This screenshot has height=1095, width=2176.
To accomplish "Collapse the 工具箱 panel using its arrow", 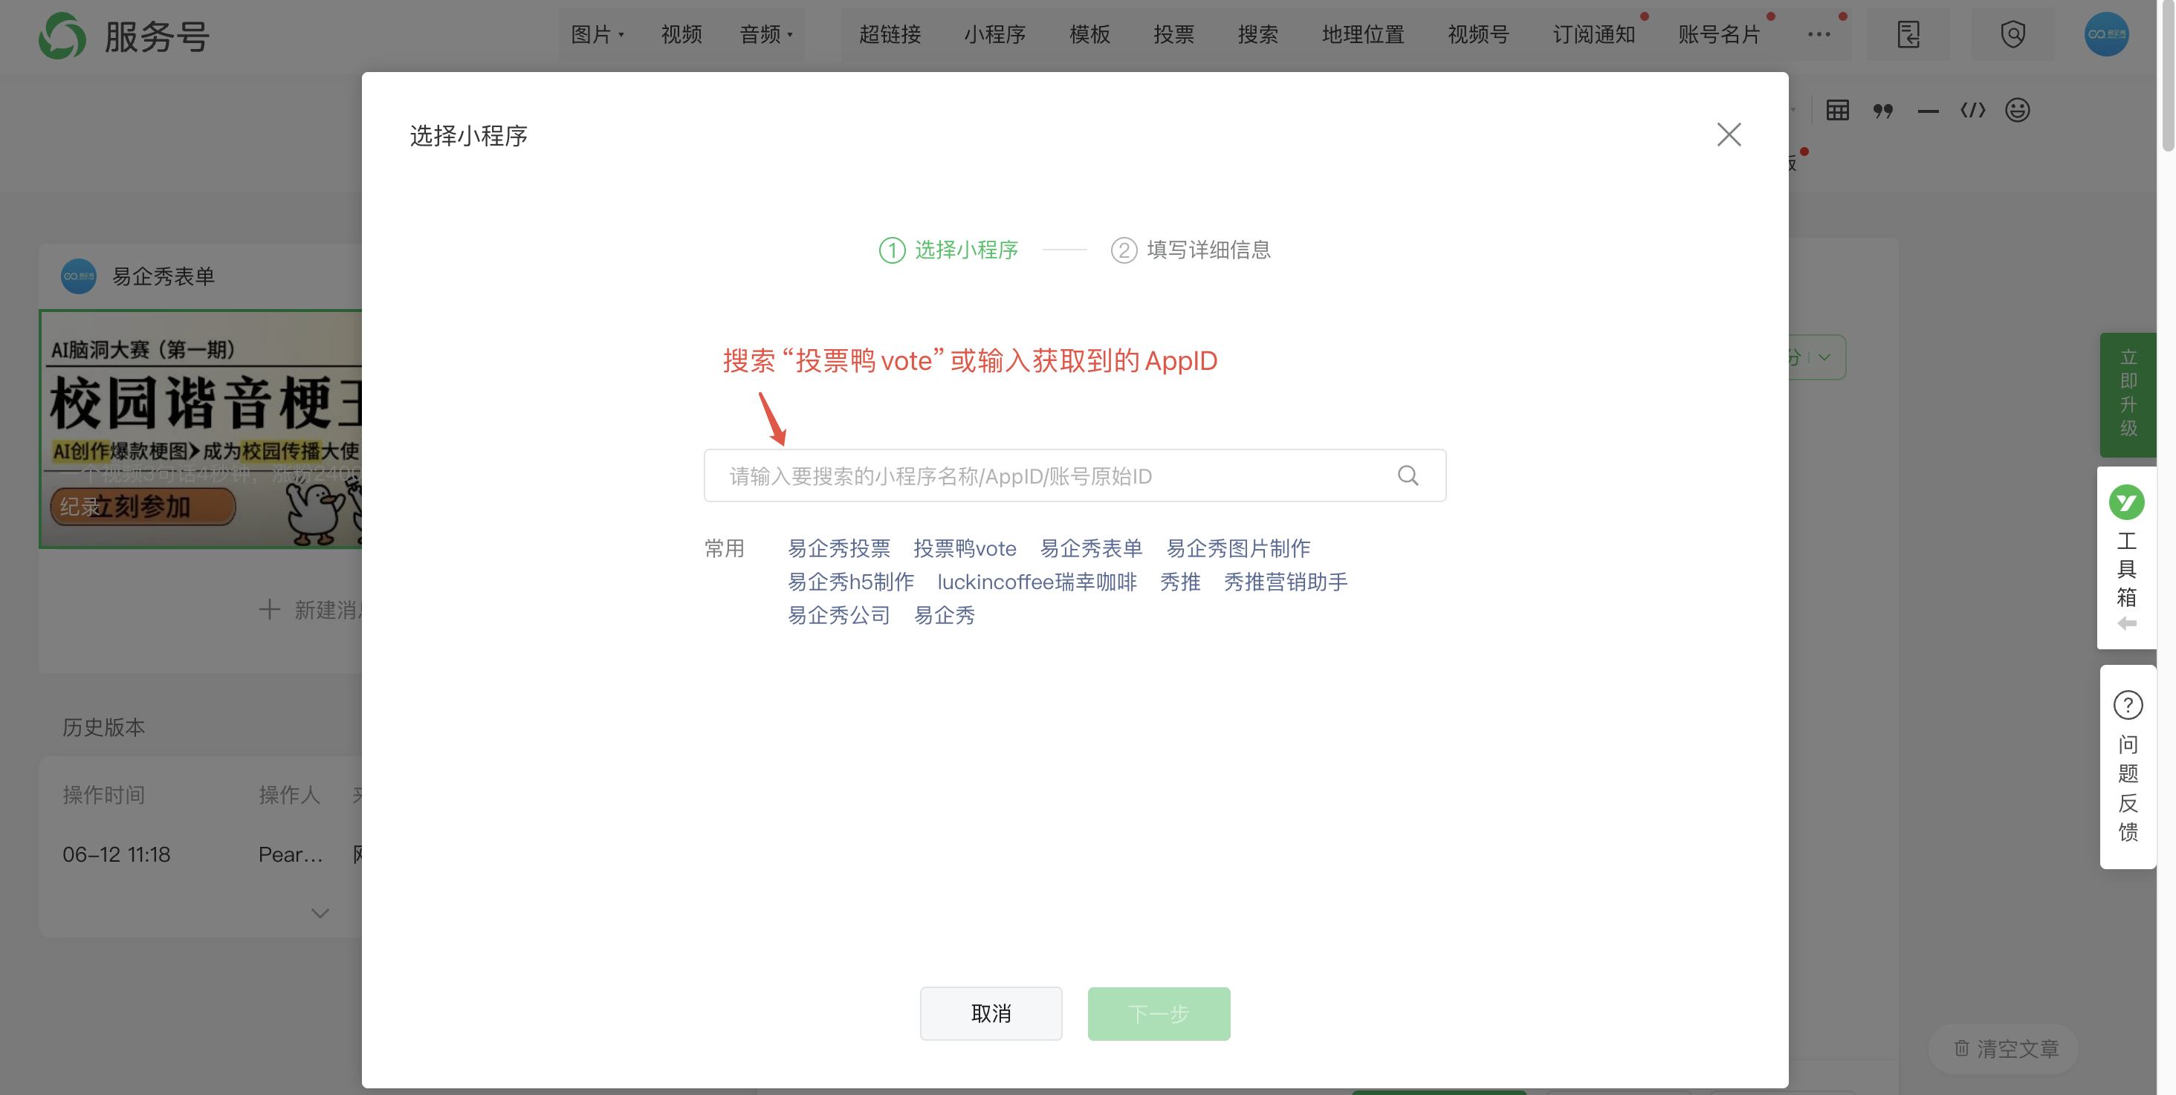I will pyautogui.click(x=2127, y=623).
